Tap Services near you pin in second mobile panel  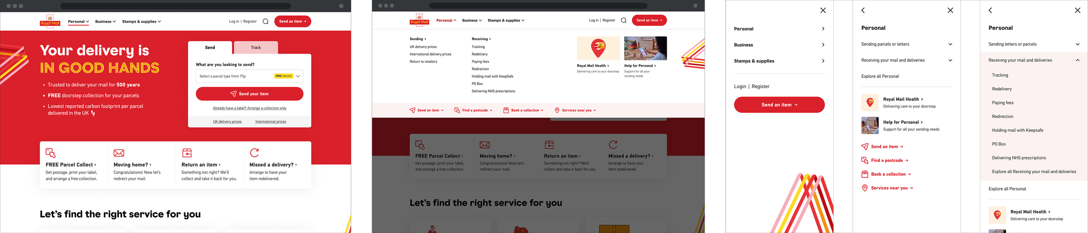click(x=887, y=188)
